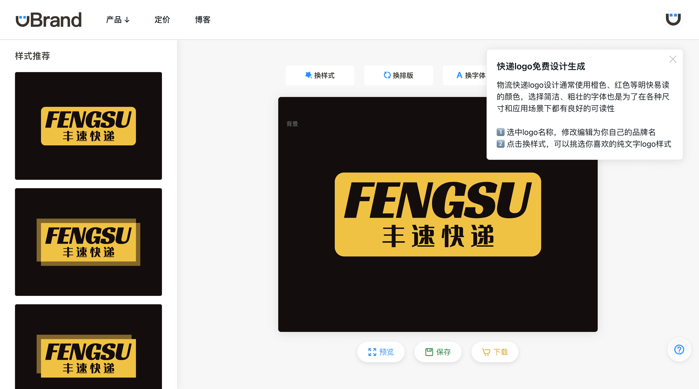Viewport: 699px width, 389px height.
Task: Click the 换样式 button
Action: coord(320,75)
